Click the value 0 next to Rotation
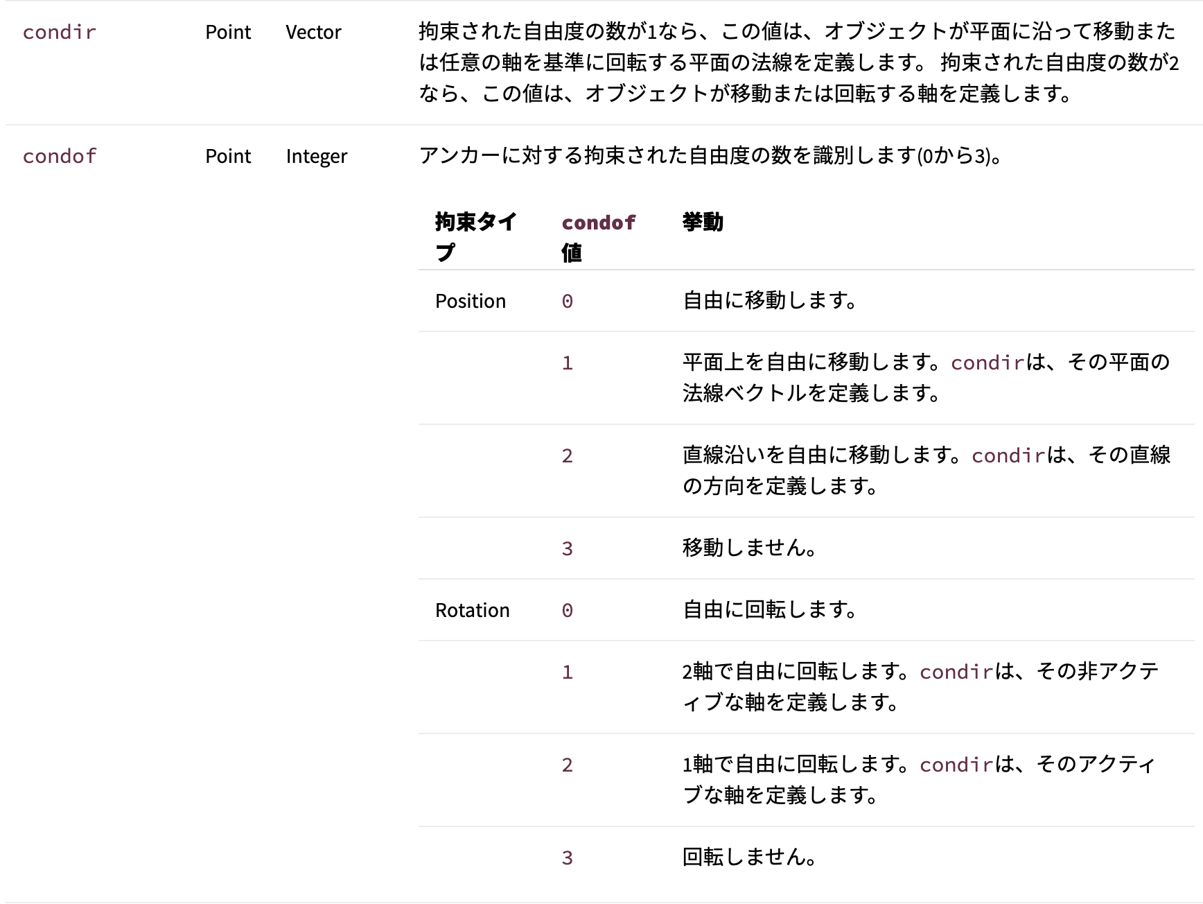The width and height of the screenshot is (1203, 904). pyautogui.click(x=566, y=610)
